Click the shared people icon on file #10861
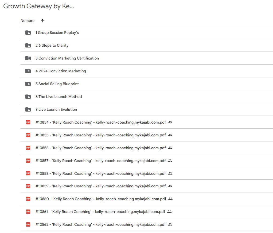 169,212
